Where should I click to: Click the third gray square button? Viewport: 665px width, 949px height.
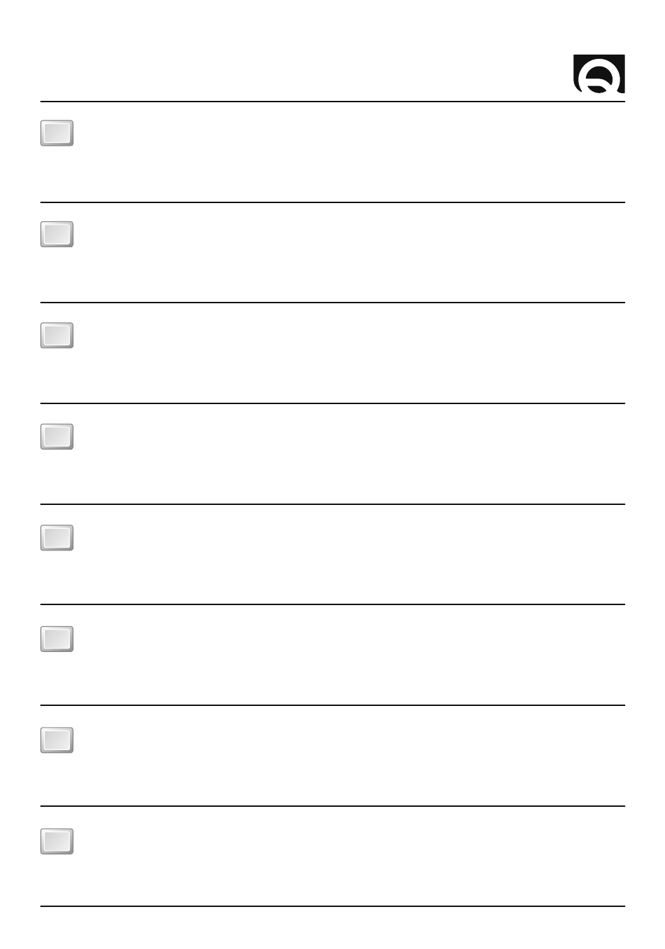coord(57,335)
